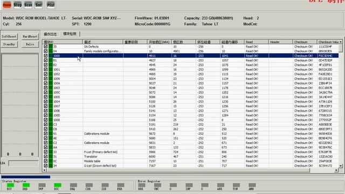Click the LBA input field
Viewport: 345px width, 194px height.
pyautogui.click(x=23, y=163)
